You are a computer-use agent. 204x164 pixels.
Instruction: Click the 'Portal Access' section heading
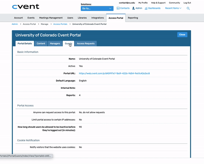(26, 105)
